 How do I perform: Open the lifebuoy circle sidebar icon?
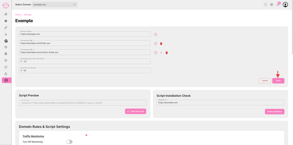(x=6, y=21)
